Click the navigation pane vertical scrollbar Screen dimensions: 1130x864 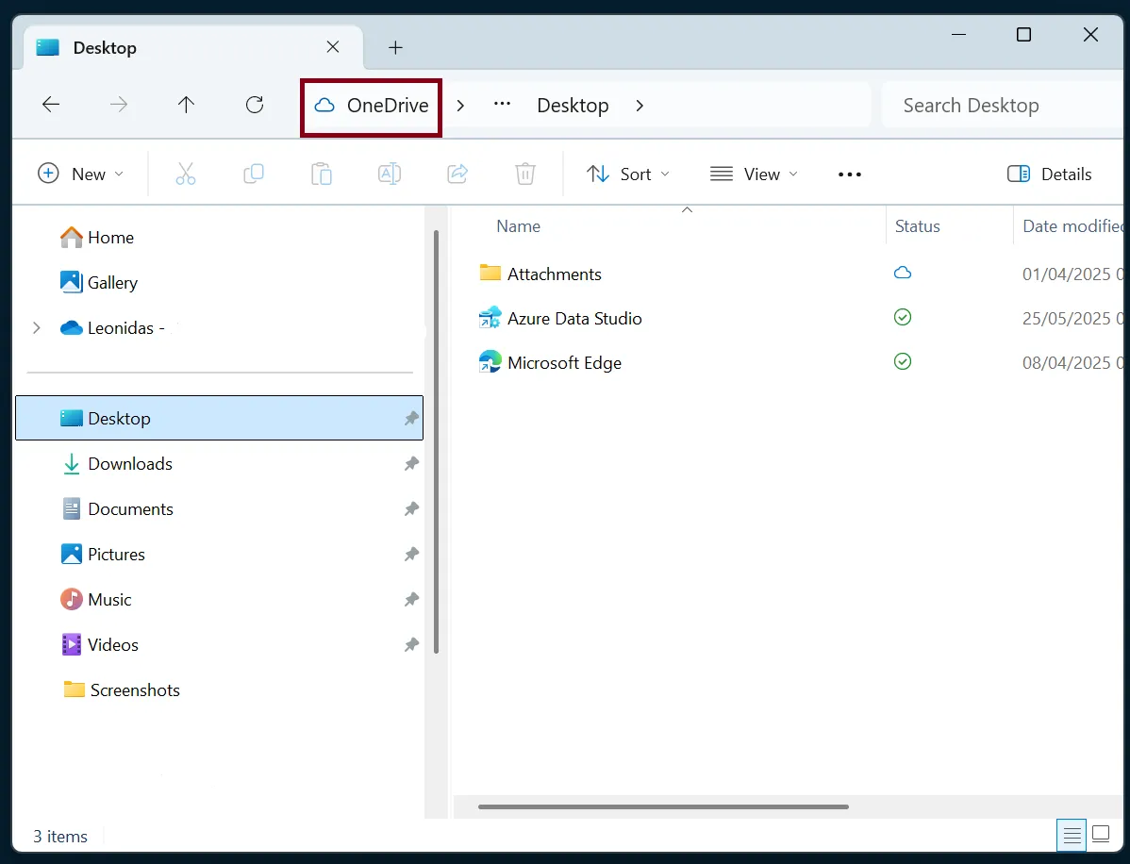[436, 441]
